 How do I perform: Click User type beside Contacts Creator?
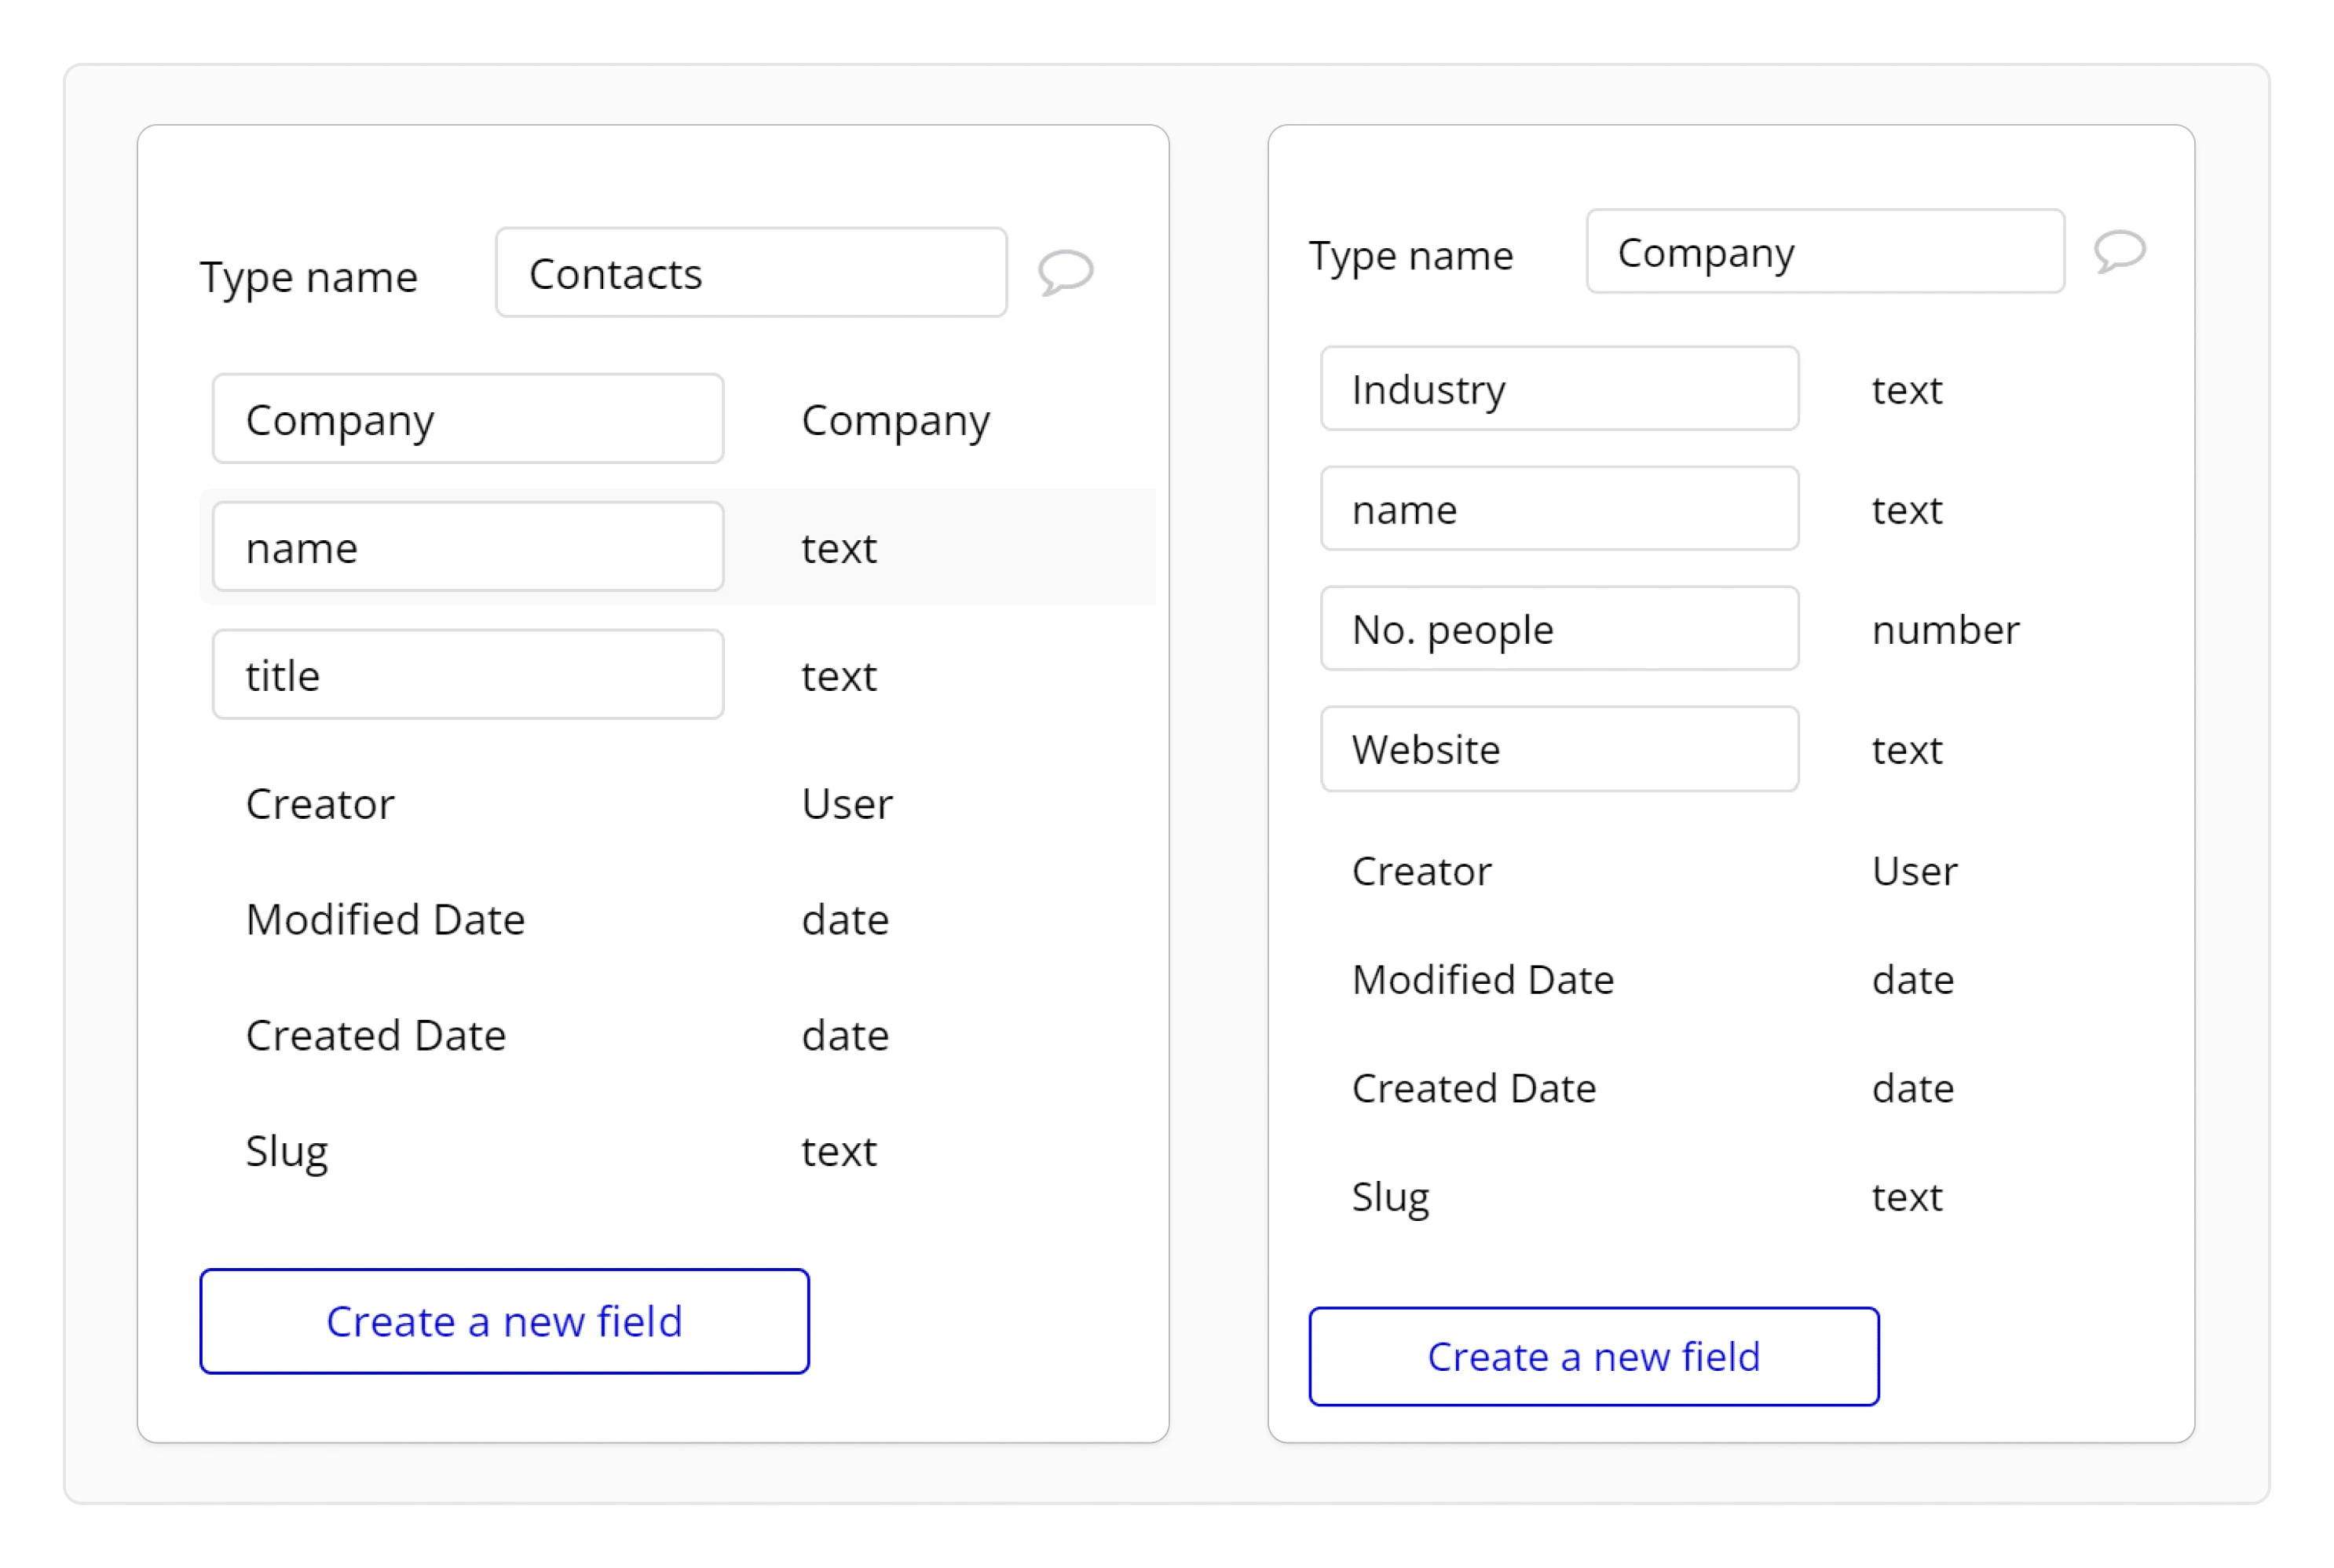point(846,804)
